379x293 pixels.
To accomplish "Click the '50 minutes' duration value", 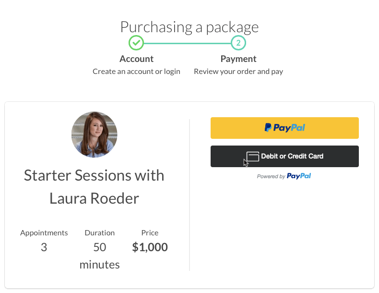I will (x=100, y=256).
